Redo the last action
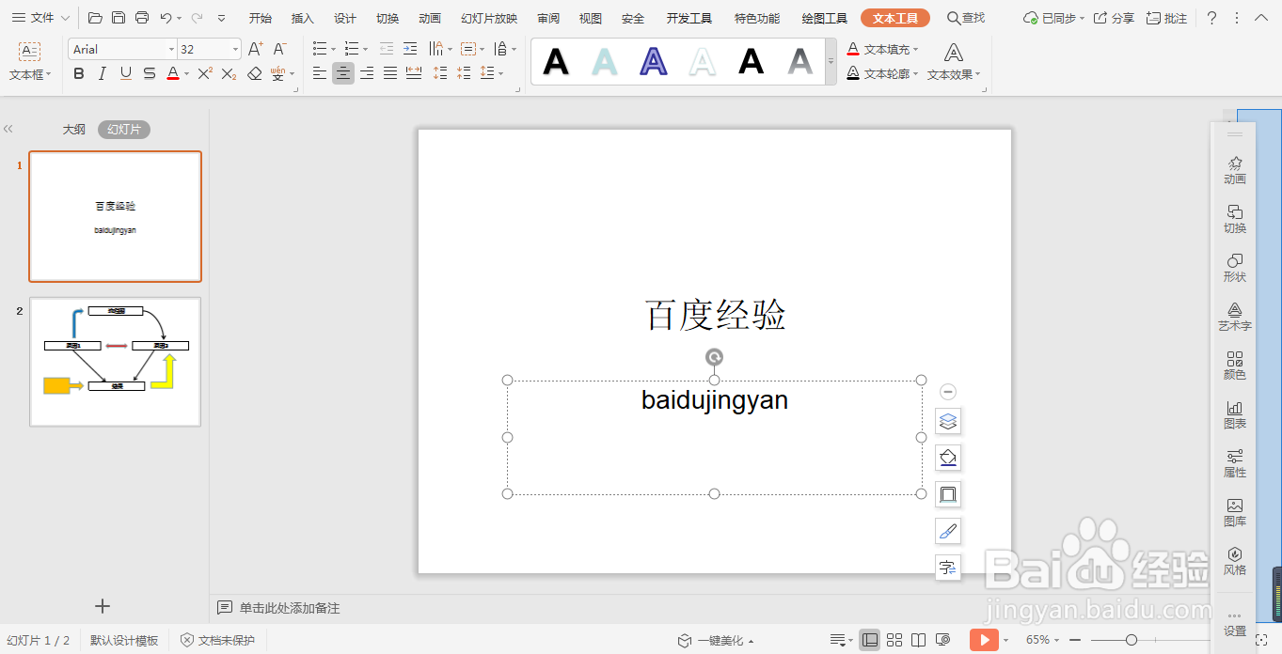1282x654 pixels. pos(197,18)
